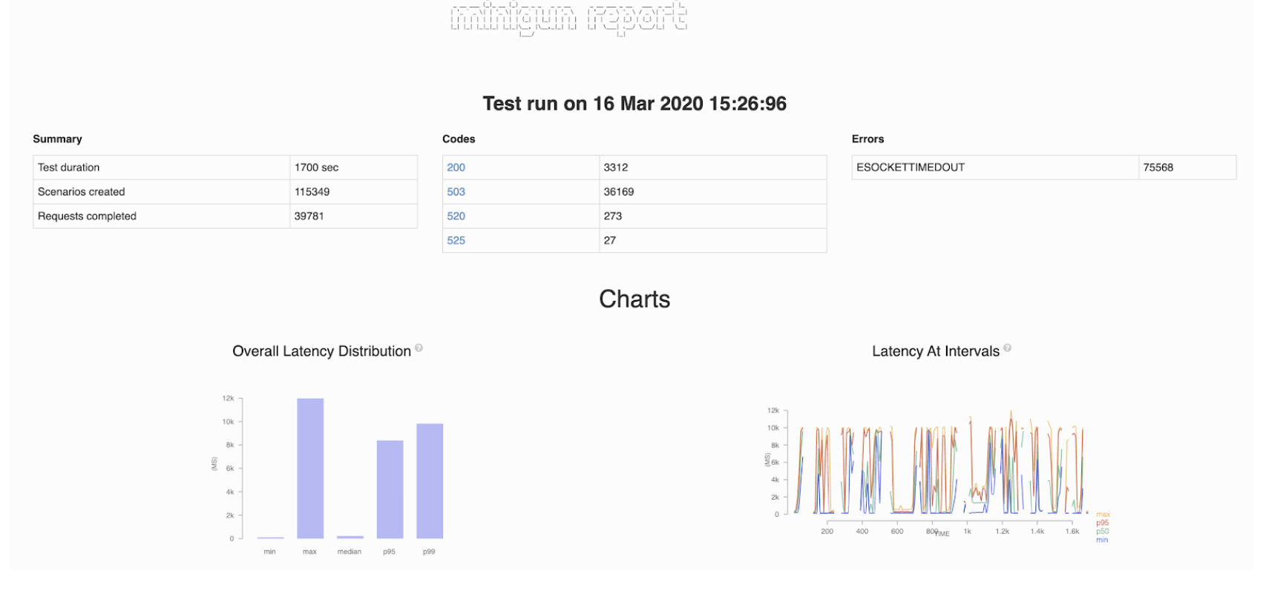The width and height of the screenshot is (1263, 590).
Task: Click the minigun report ASCII title
Action: [x=569, y=19]
